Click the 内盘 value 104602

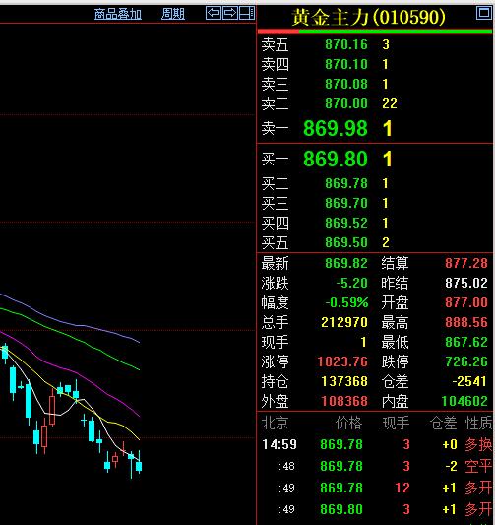tap(464, 401)
